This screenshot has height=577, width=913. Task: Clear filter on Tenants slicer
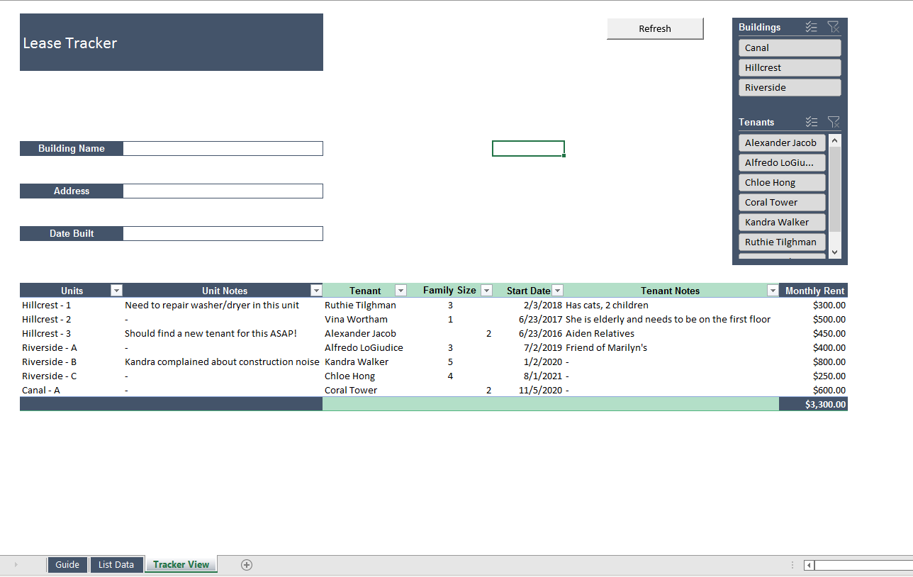click(x=834, y=122)
